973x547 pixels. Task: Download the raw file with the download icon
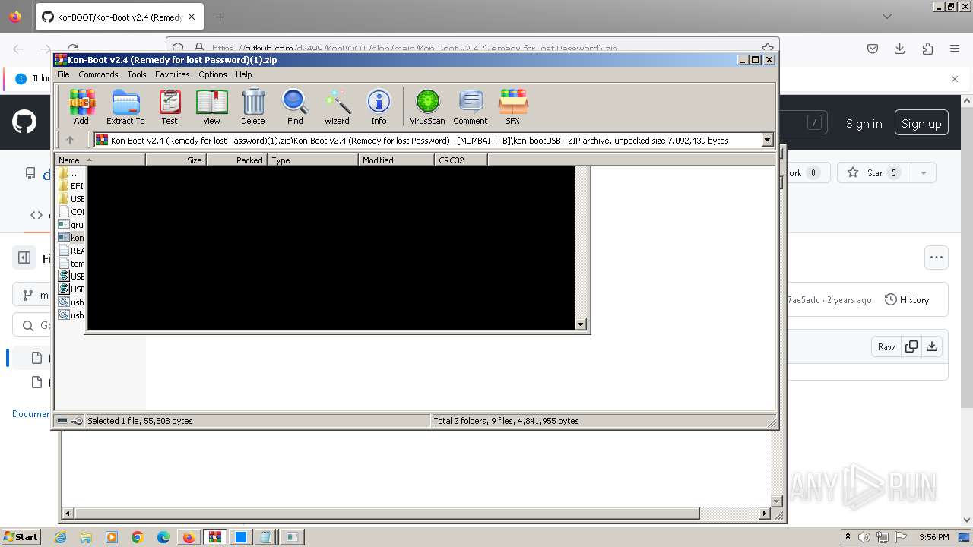point(932,346)
